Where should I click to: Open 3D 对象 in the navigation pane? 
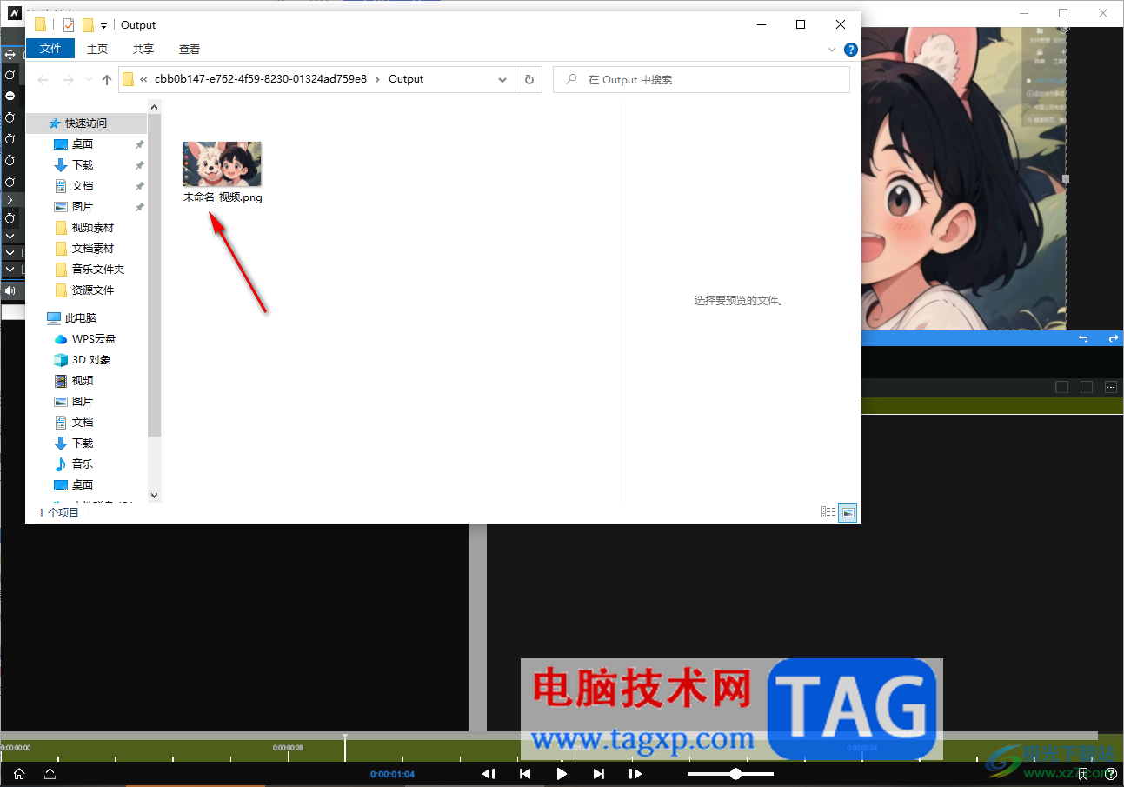(91, 360)
